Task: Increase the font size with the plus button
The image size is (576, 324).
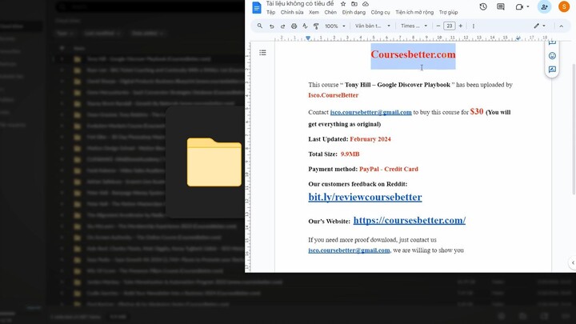Action: click(x=460, y=26)
